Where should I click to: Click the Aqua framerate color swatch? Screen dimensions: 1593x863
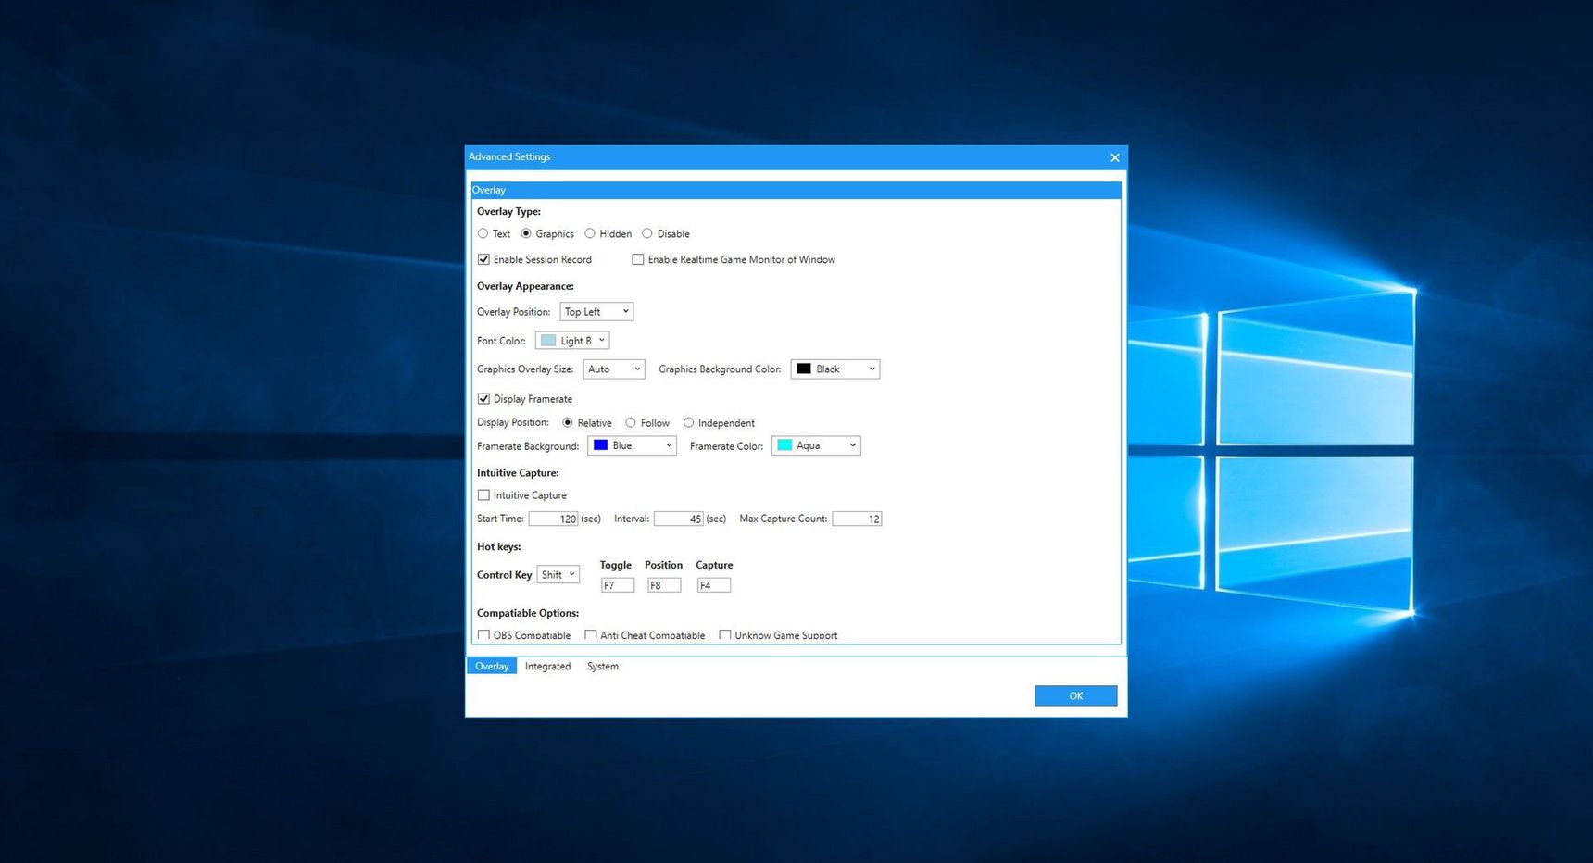pos(784,445)
